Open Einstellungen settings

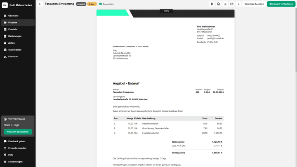point(15,162)
